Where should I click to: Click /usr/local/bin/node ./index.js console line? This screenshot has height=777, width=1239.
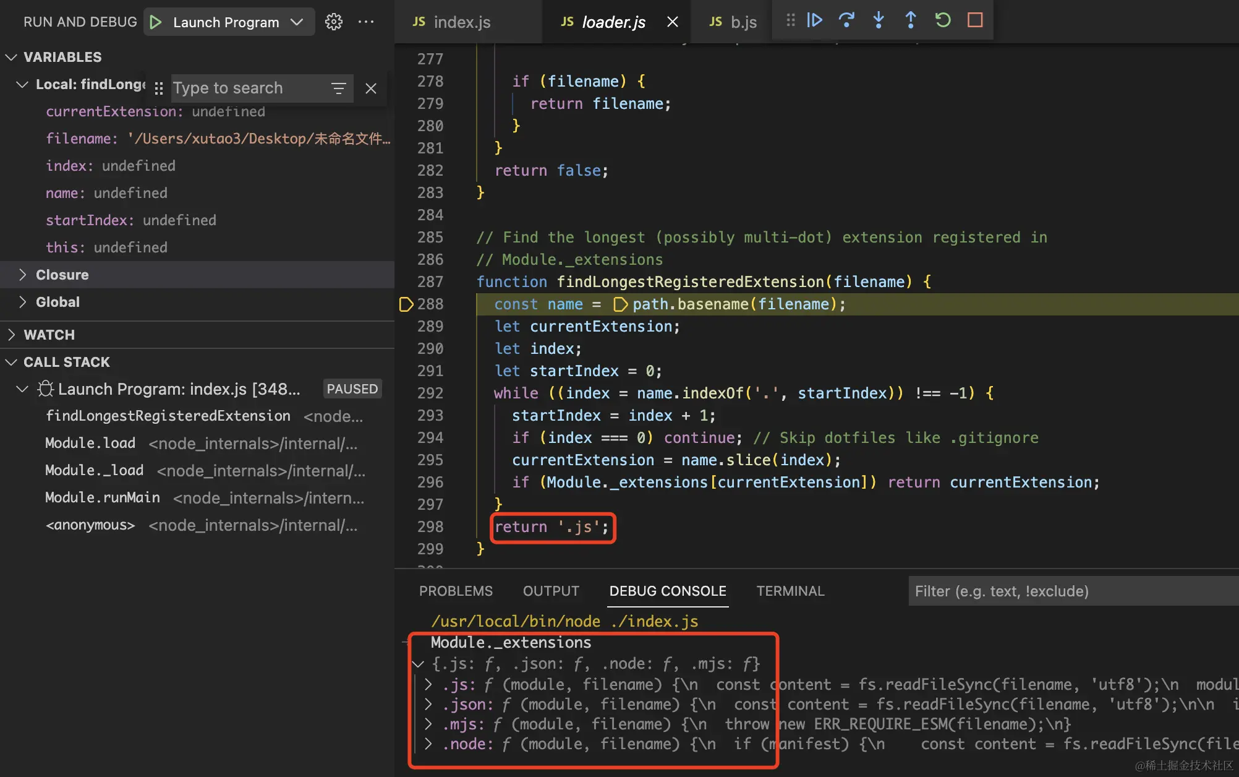564,621
